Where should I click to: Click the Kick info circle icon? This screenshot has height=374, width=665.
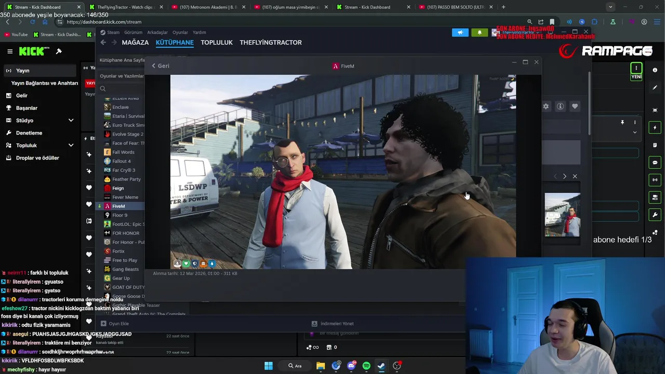[x=655, y=70]
